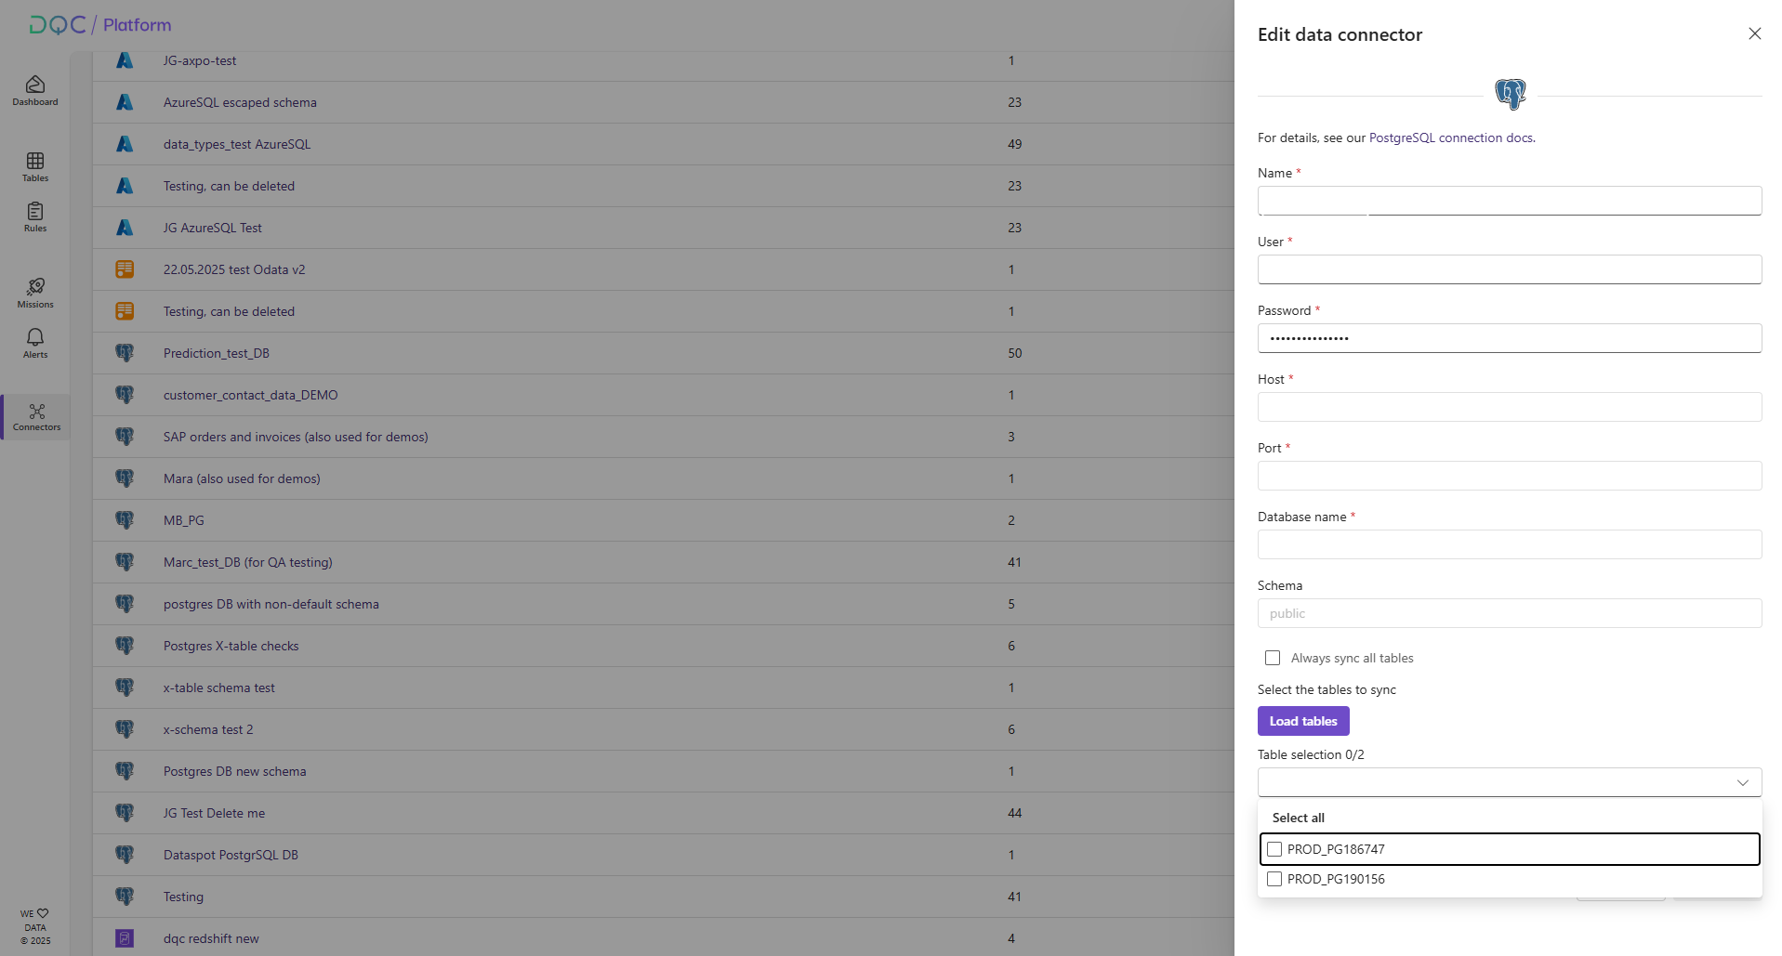Screen dimensions: 1782x956
Task: Go to Tables in sidebar
Action: point(35,166)
